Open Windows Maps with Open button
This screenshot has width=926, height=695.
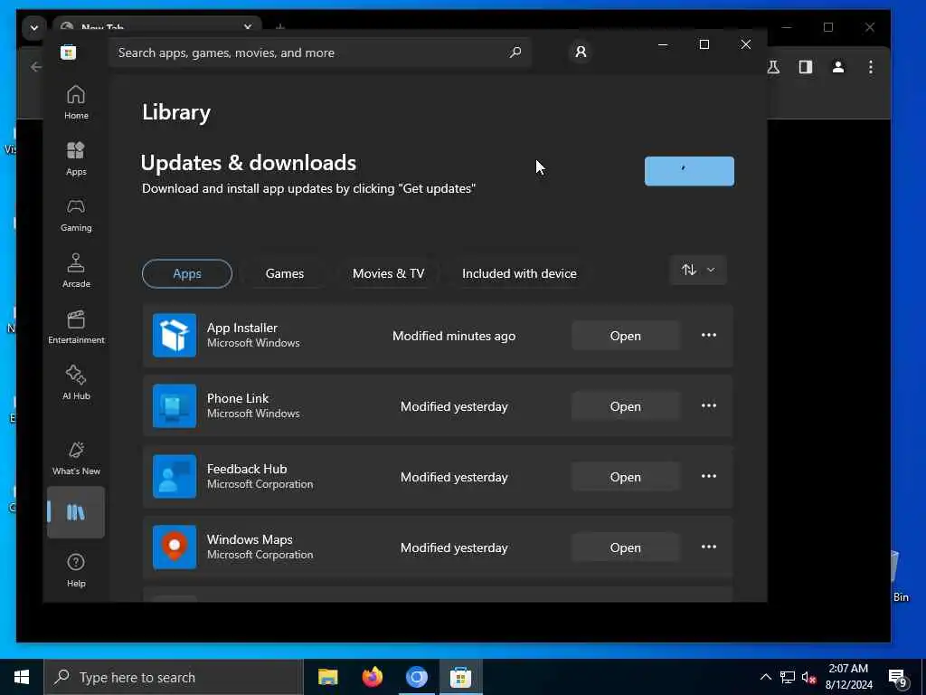coord(626,547)
